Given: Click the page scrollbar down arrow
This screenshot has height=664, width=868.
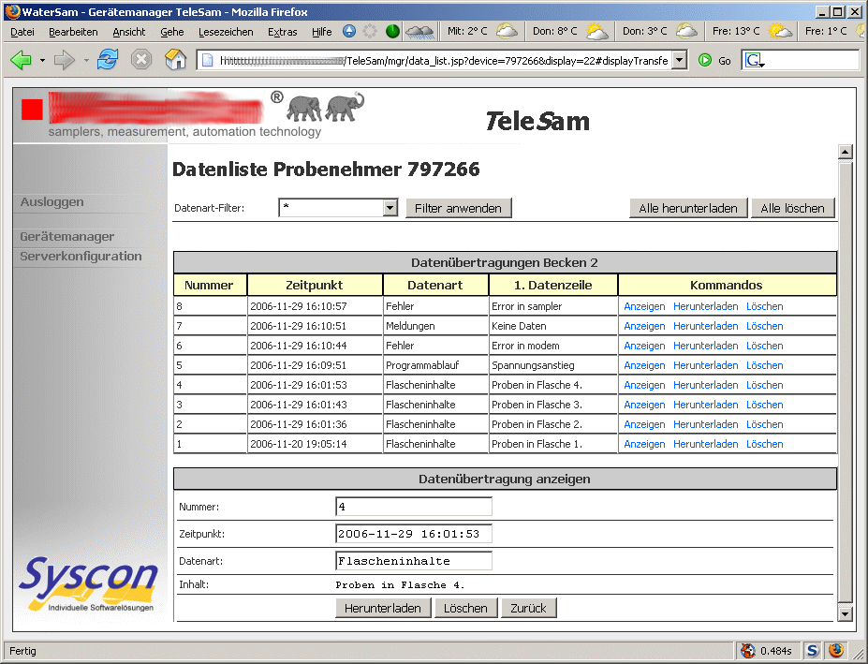Looking at the screenshot, I should click(845, 613).
